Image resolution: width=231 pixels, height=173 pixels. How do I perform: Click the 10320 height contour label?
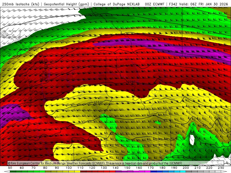(98, 102)
